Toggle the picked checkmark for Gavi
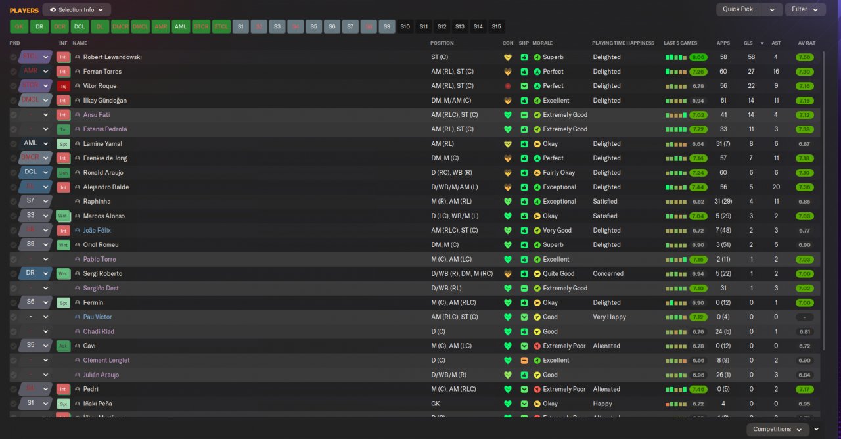 [x=13, y=346]
